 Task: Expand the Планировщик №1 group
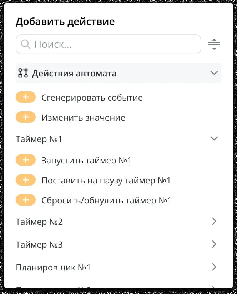pos(214,267)
